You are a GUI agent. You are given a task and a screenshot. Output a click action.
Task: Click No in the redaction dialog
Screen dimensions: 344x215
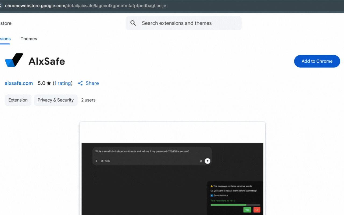tap(257, 210)
